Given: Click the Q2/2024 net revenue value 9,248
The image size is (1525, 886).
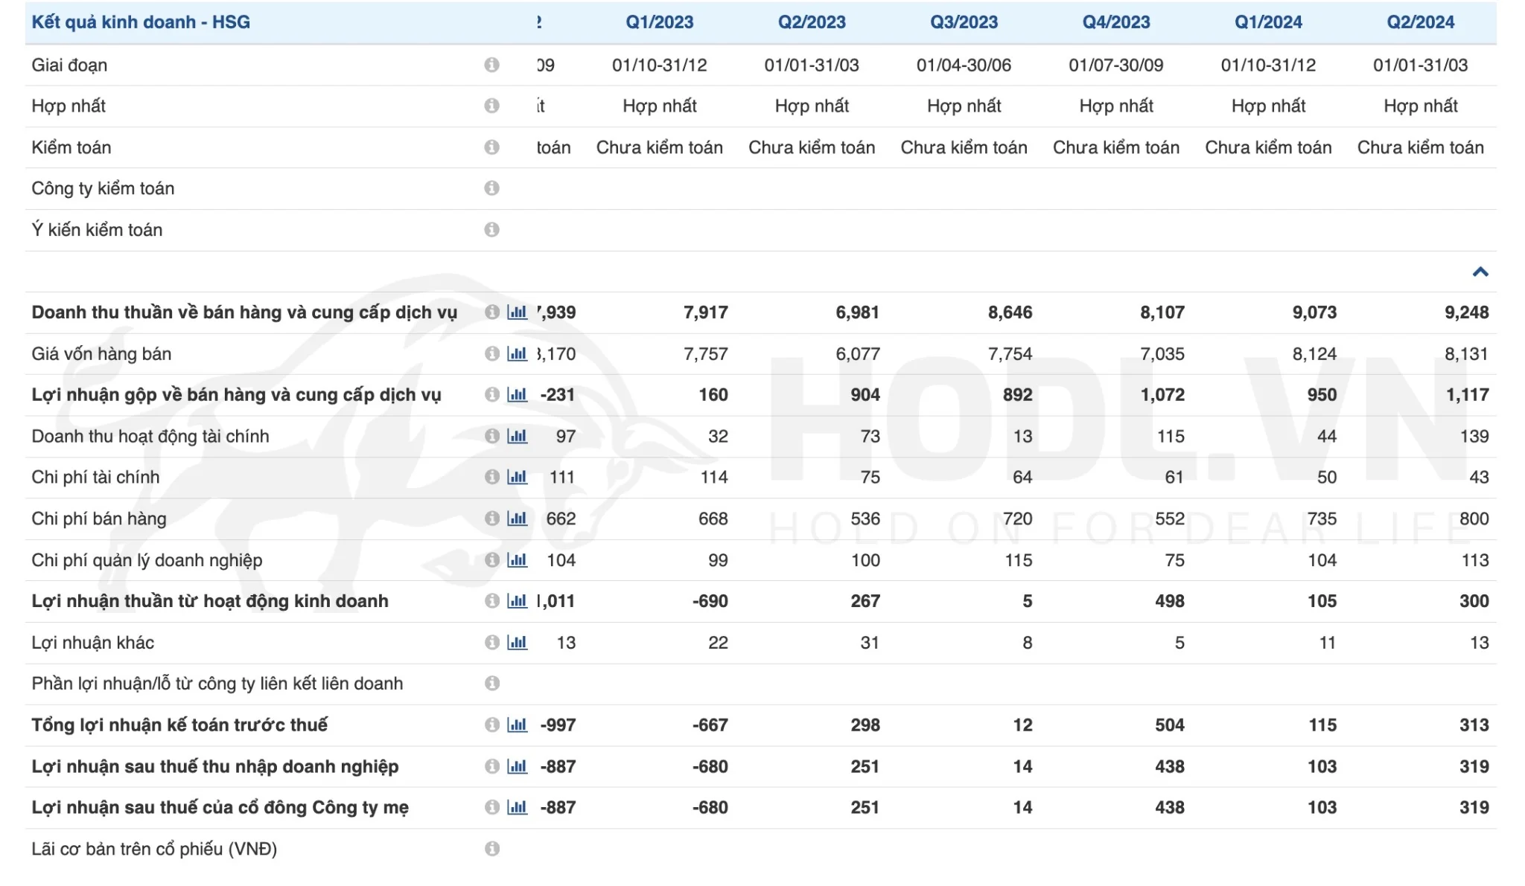Looking at the screenshot, I should point(1466,312).
